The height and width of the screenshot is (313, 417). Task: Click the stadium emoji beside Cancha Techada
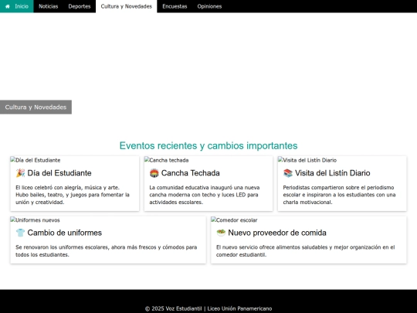[154, 173]
